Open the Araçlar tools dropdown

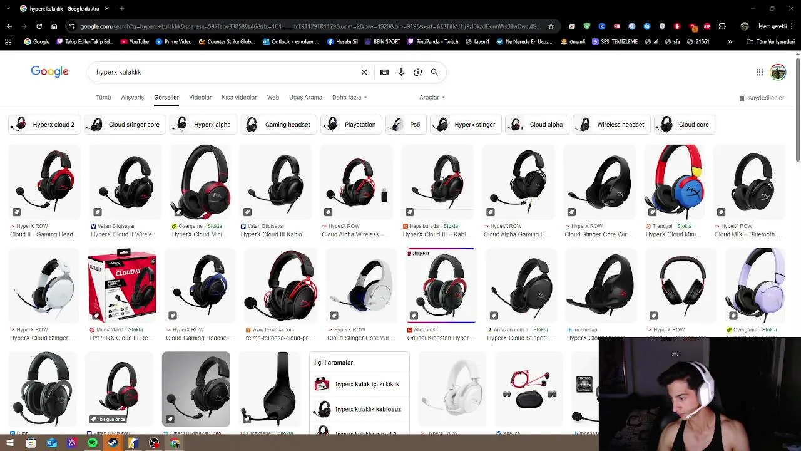coord(432,98)
